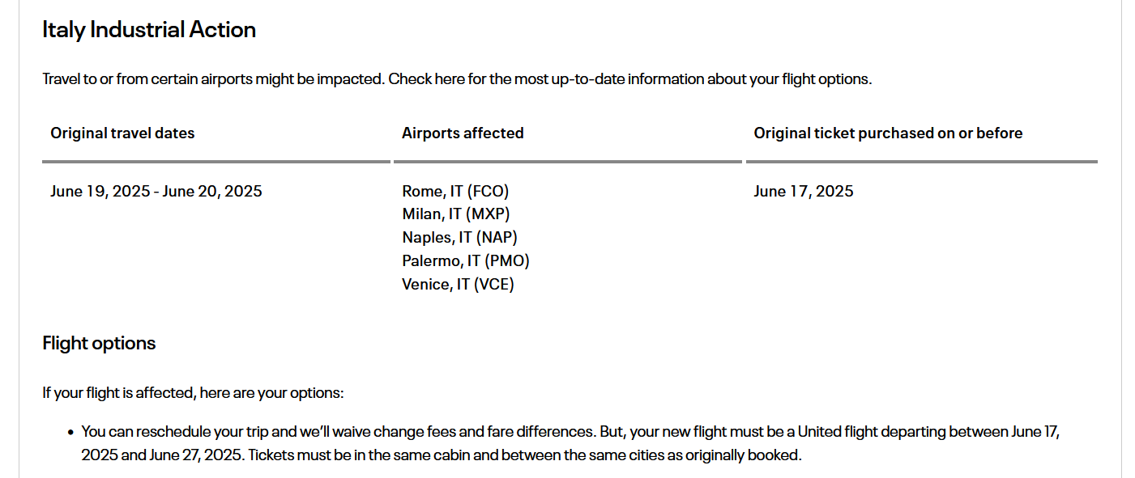1135x478 pixels.
Task: Click the June 17, 2025 purchase date cell
Action: tap(803, 192)
